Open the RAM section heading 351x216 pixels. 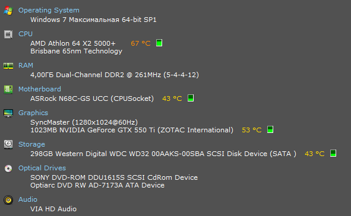tap(26, 65)
